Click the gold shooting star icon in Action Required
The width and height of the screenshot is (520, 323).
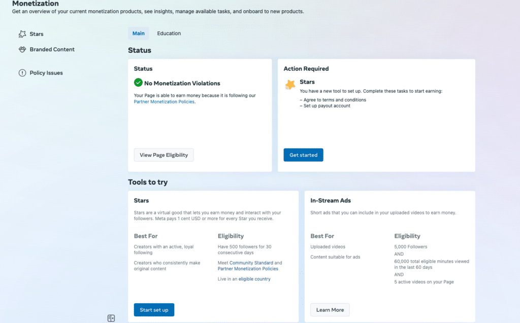290,84
